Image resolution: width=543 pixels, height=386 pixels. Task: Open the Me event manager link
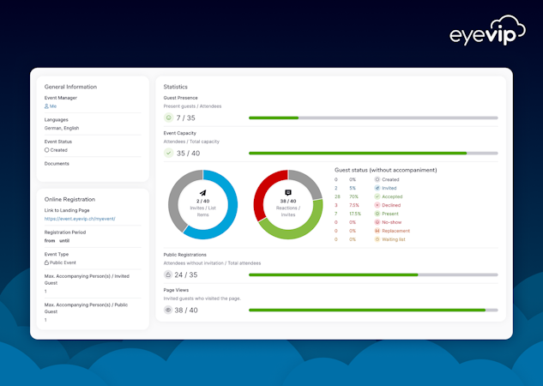(51, 106)
